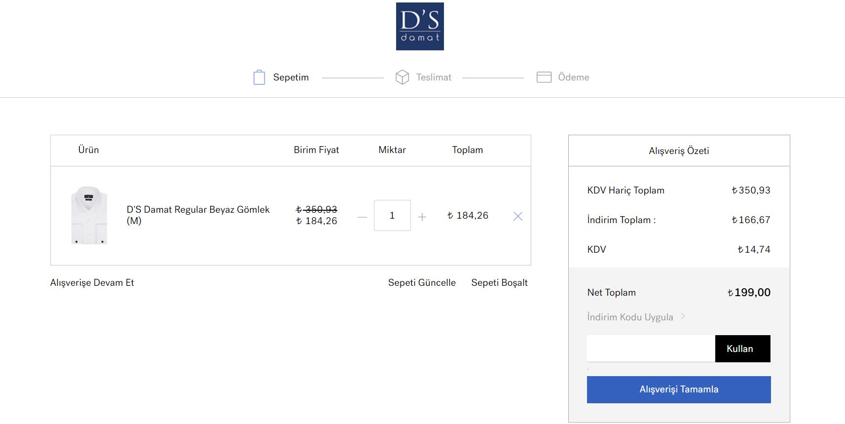Viewport: 845px width, 424px height.
Task: Decrease shirt quantity with minus icon
Action: coord(362,217)
